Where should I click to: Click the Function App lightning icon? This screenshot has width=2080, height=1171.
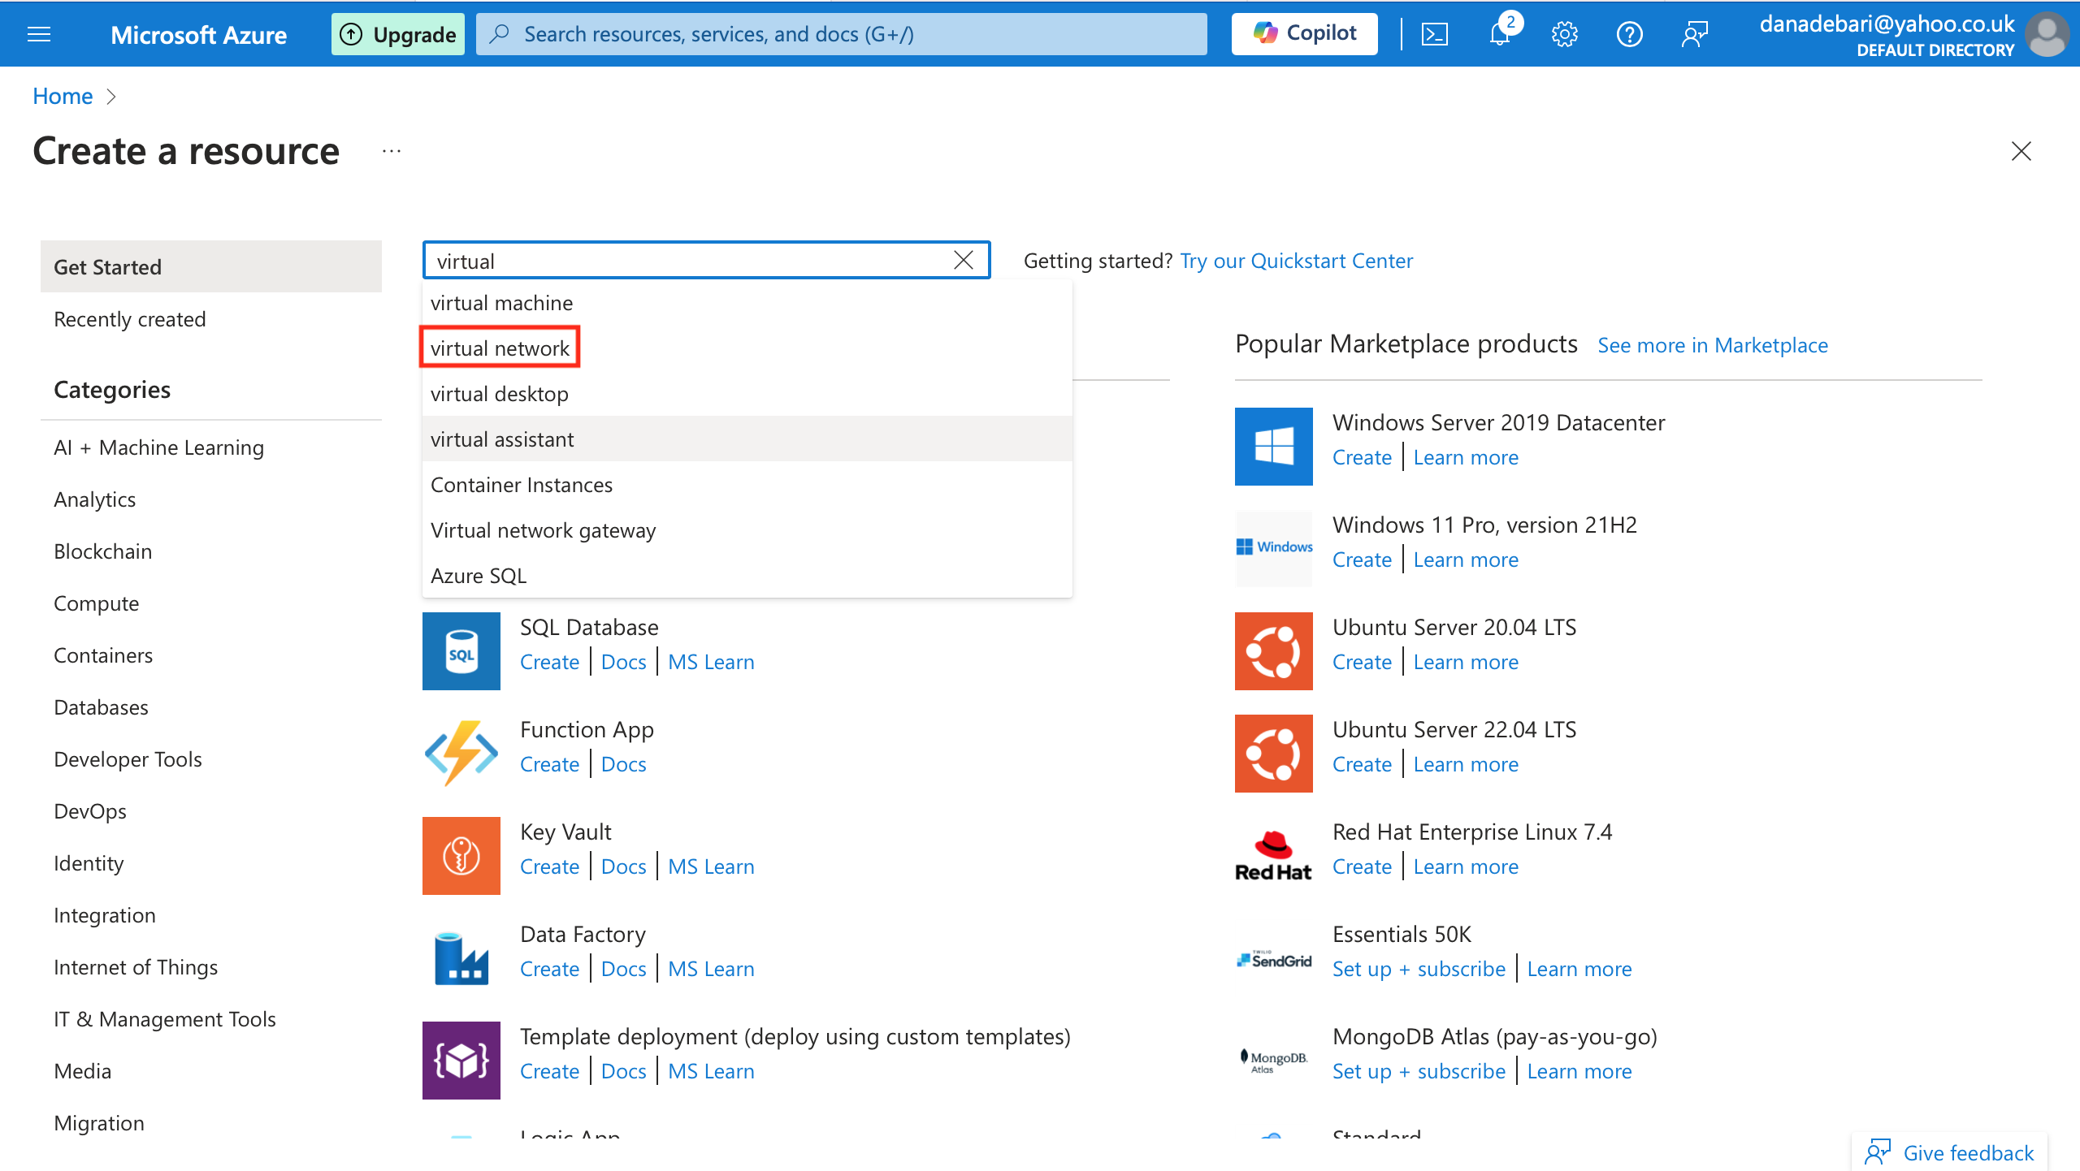pyautogui.click(x=461, y=753)
